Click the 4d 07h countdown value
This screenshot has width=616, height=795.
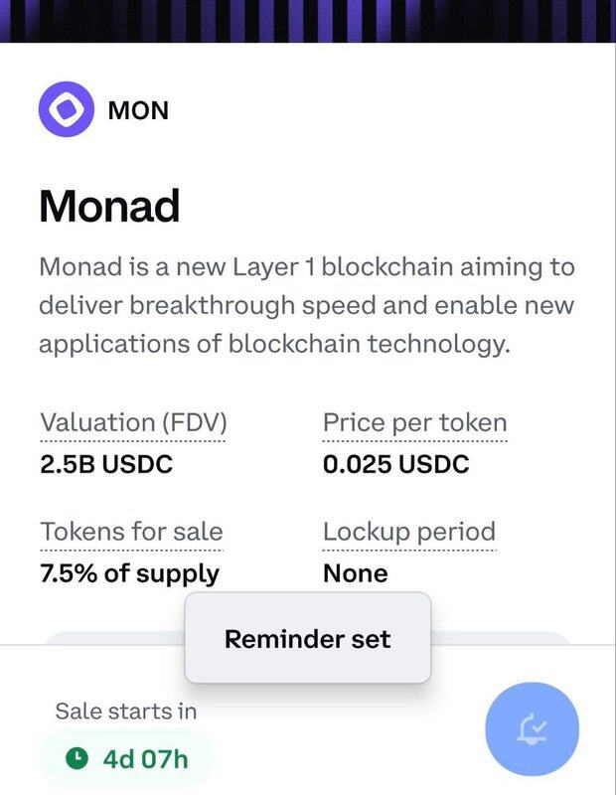coord(145,760)
